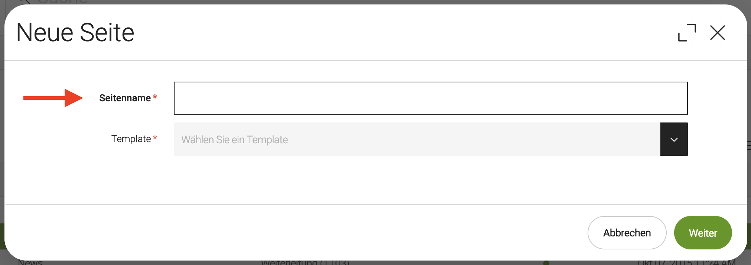Click into the Seitenname text field
The image size is (751, 265).
[x=430, y=98]
